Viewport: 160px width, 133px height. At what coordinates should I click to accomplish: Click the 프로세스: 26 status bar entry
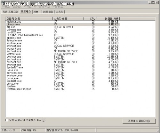pyautogui.click(x=11, y=130)
